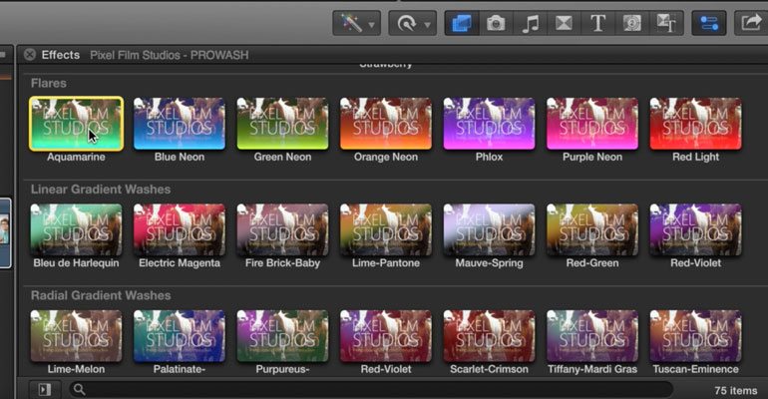Toggle the effects sidebar show/hide button
This screenshot has width=768, height=399.
tap(45, 390)
